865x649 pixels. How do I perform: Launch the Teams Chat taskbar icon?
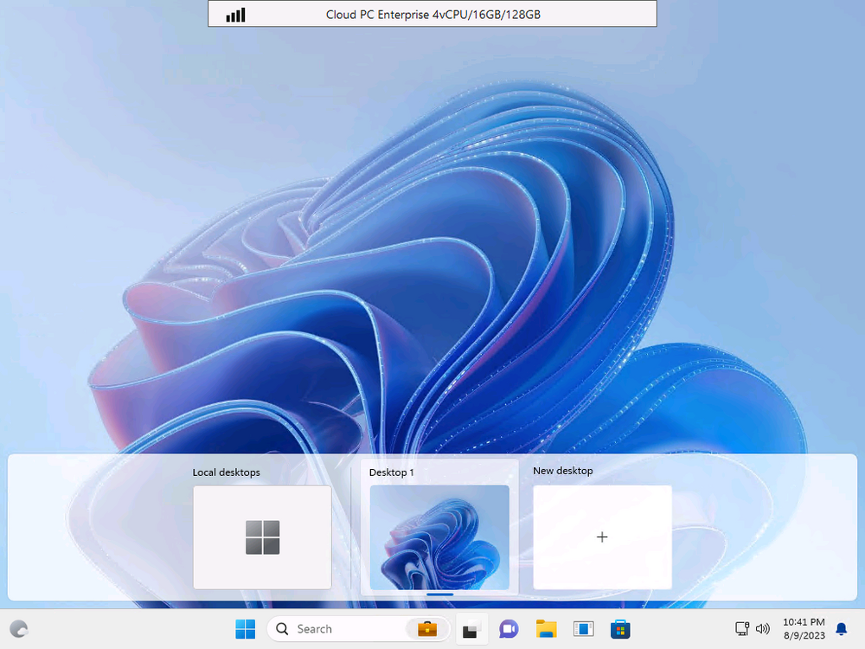coord(509,628)
